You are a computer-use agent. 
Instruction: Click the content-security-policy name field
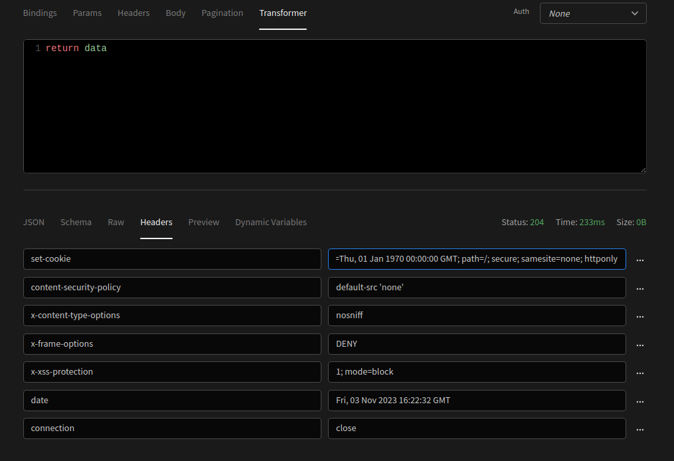172,287
